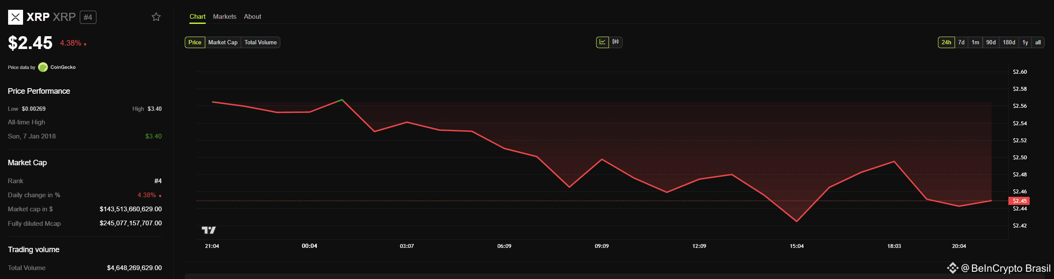Set chart range to 7d

961,43
